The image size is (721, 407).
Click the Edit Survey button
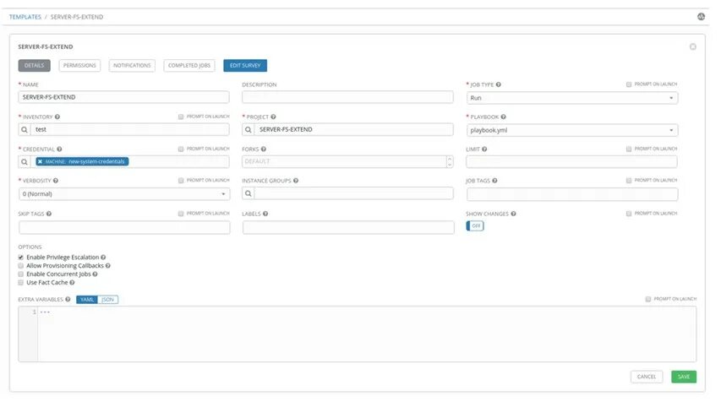(x=245, y=65)
